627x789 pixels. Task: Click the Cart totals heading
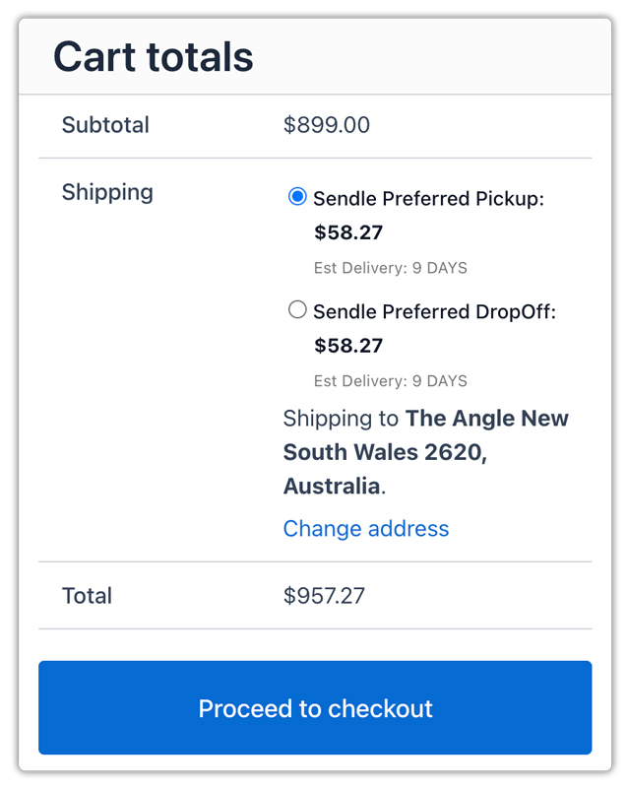point(153,56)
